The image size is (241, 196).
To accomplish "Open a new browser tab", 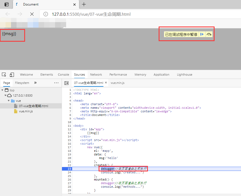I will [84, 4].
